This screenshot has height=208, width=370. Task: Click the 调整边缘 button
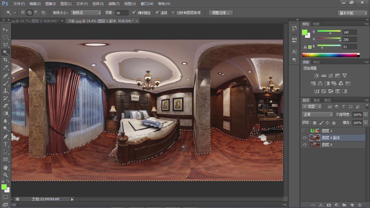tap(221, 13)
